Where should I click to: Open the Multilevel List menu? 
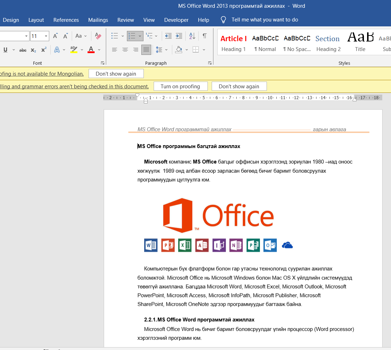152,36
